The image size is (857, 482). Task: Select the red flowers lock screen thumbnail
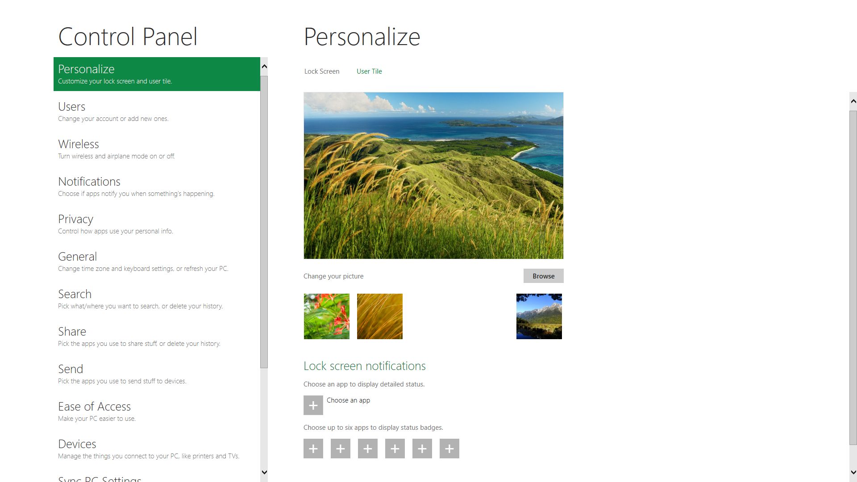point(327,316)
